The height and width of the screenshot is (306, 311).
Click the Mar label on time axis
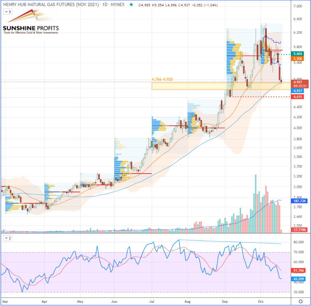click(5, 302)
